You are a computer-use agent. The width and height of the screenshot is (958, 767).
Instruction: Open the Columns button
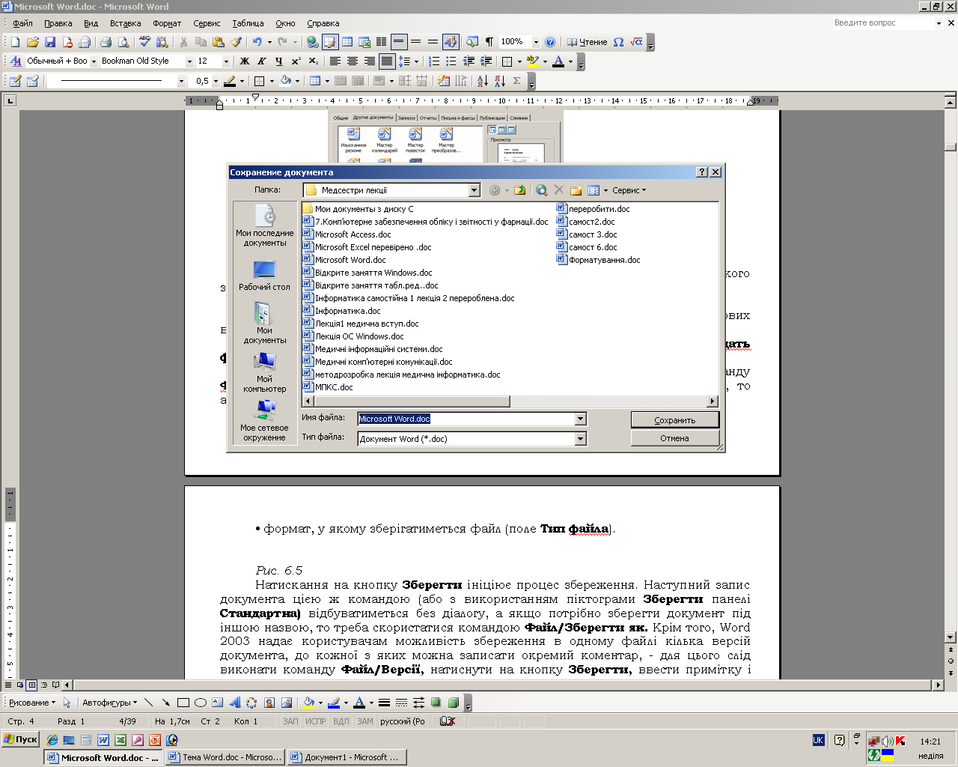[x=381, y=42]
